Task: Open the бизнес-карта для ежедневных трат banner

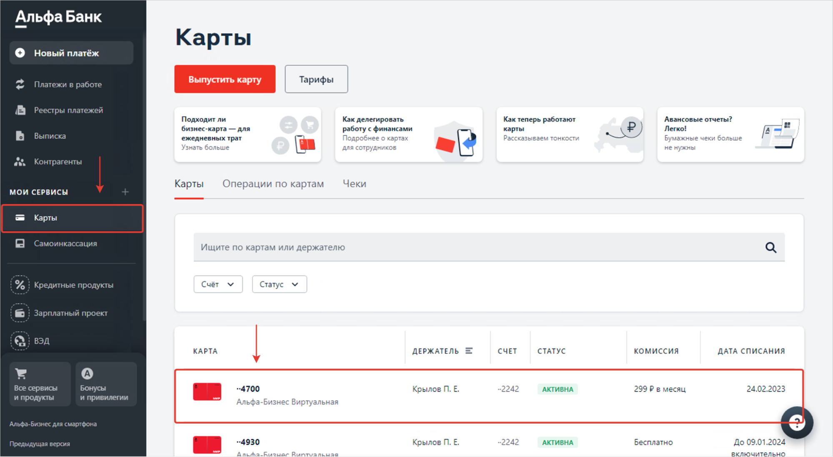Action: [x=248, y=135]
